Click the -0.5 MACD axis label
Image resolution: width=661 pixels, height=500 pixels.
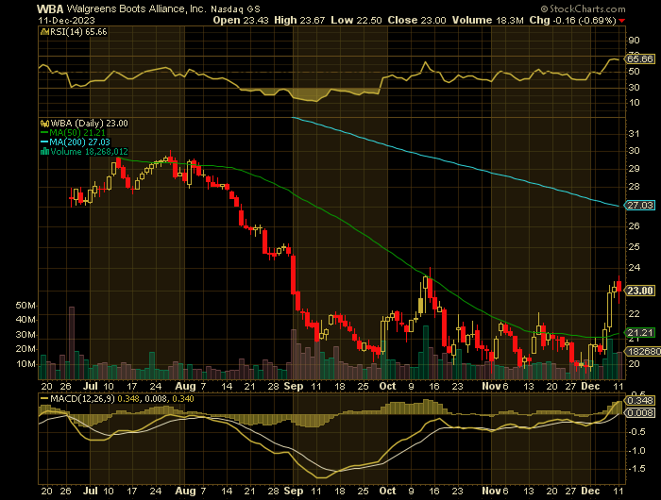[x=636, y=432]
